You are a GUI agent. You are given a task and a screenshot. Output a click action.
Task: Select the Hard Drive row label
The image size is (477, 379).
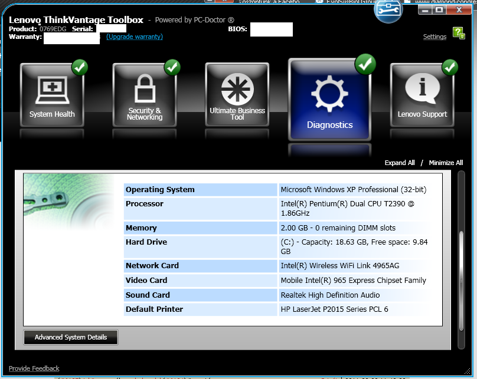(200, 246)
